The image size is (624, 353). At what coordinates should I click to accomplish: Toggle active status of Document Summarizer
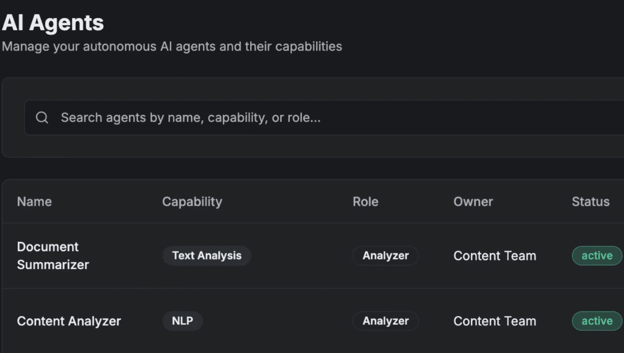coord(597,256)
